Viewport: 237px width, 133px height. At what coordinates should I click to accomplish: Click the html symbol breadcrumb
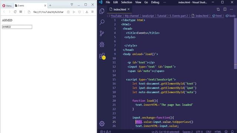point(217,16)
